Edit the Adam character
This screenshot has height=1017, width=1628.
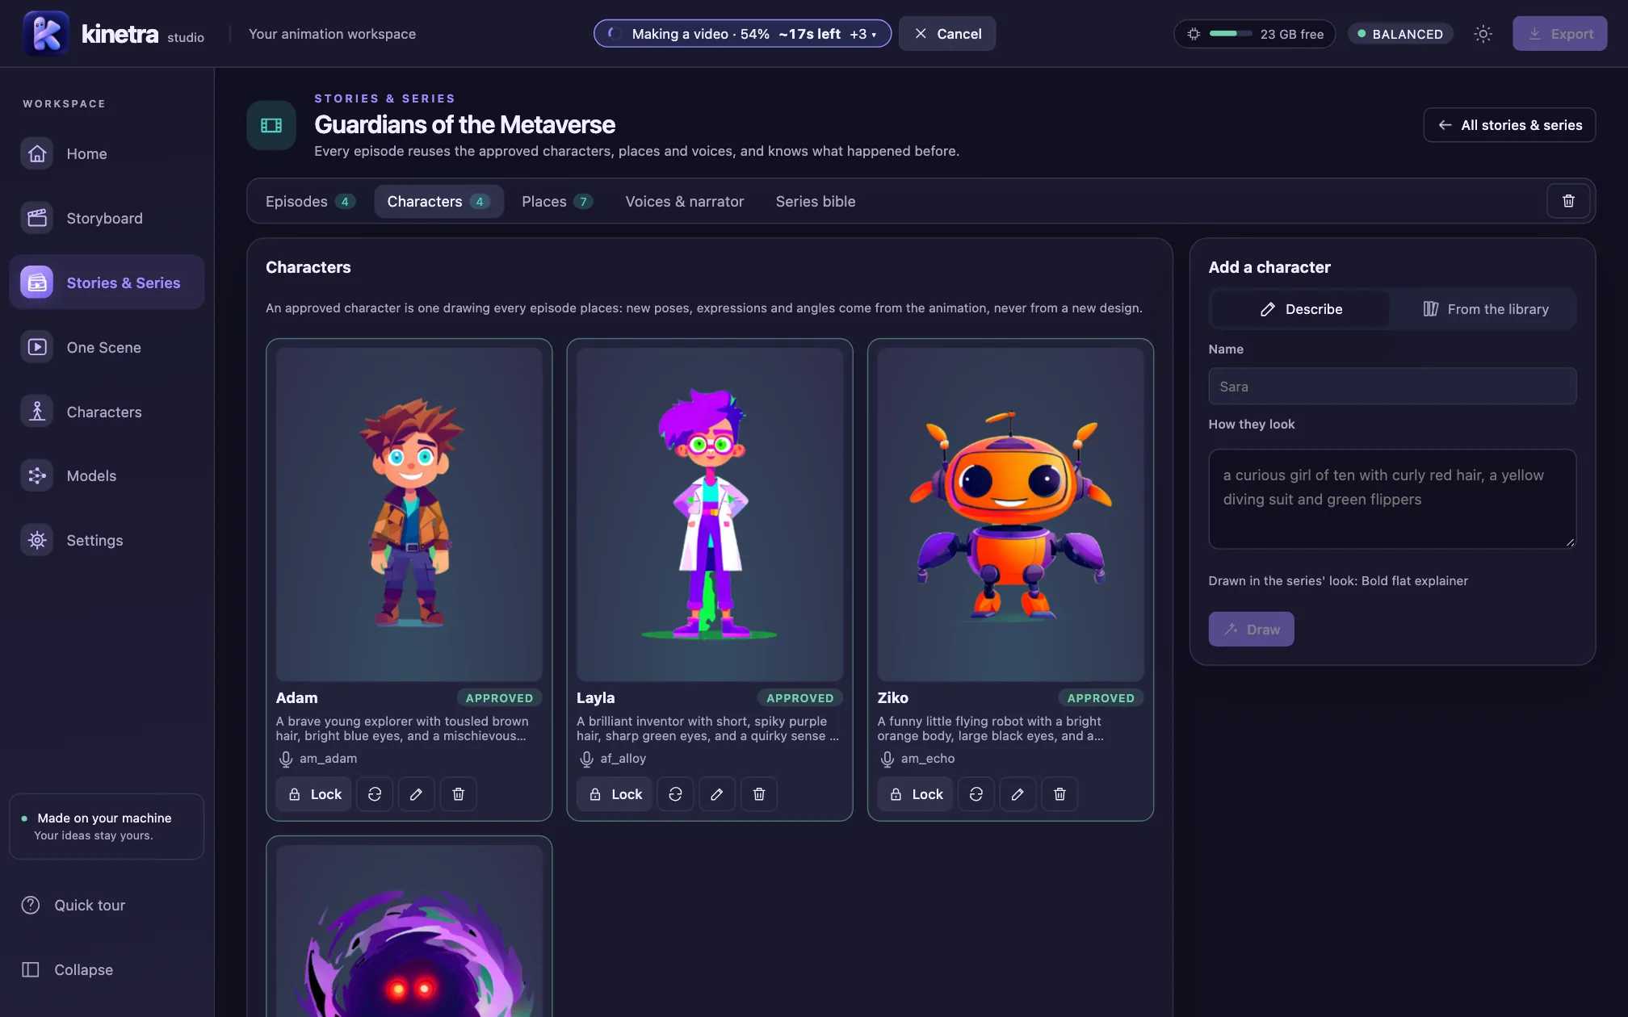pyautogui.click(x=416, y=794)
